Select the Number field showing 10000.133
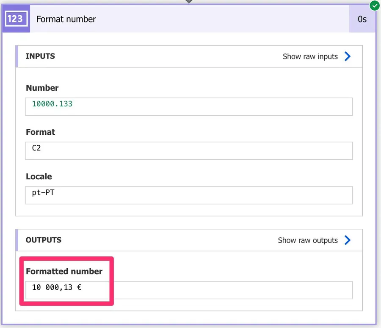Viewport: 381px width, 328px height. tap(189, 106)
